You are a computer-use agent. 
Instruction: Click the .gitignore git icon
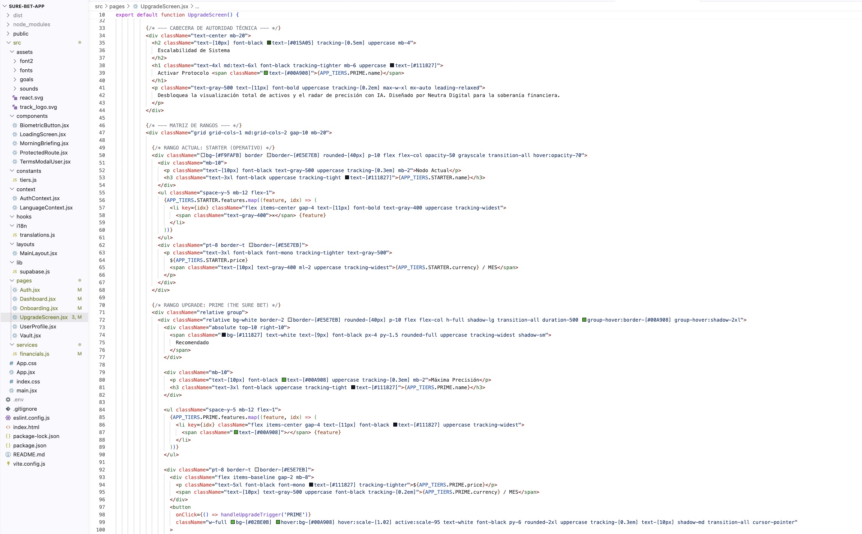point(8,409)
